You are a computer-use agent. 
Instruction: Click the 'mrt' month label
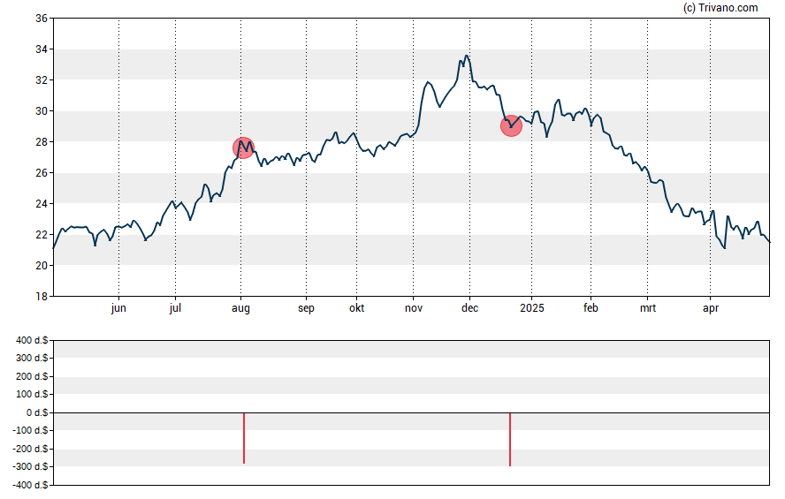(648, 308)
